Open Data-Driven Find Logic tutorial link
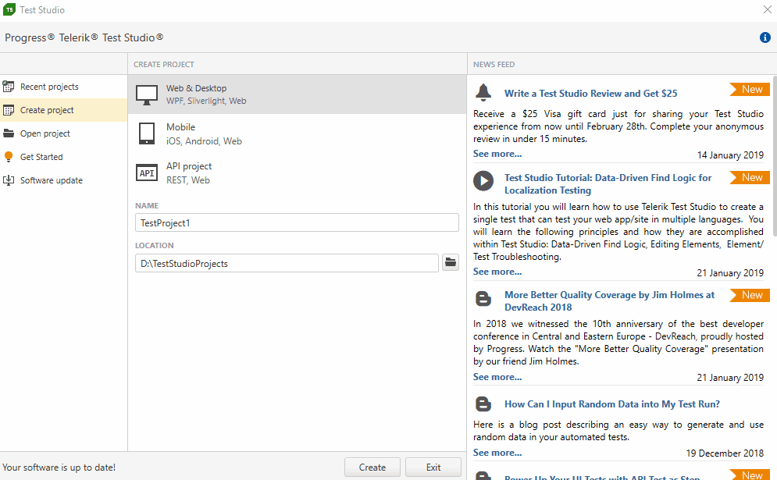The image size is (777, 480). [608, 183]
